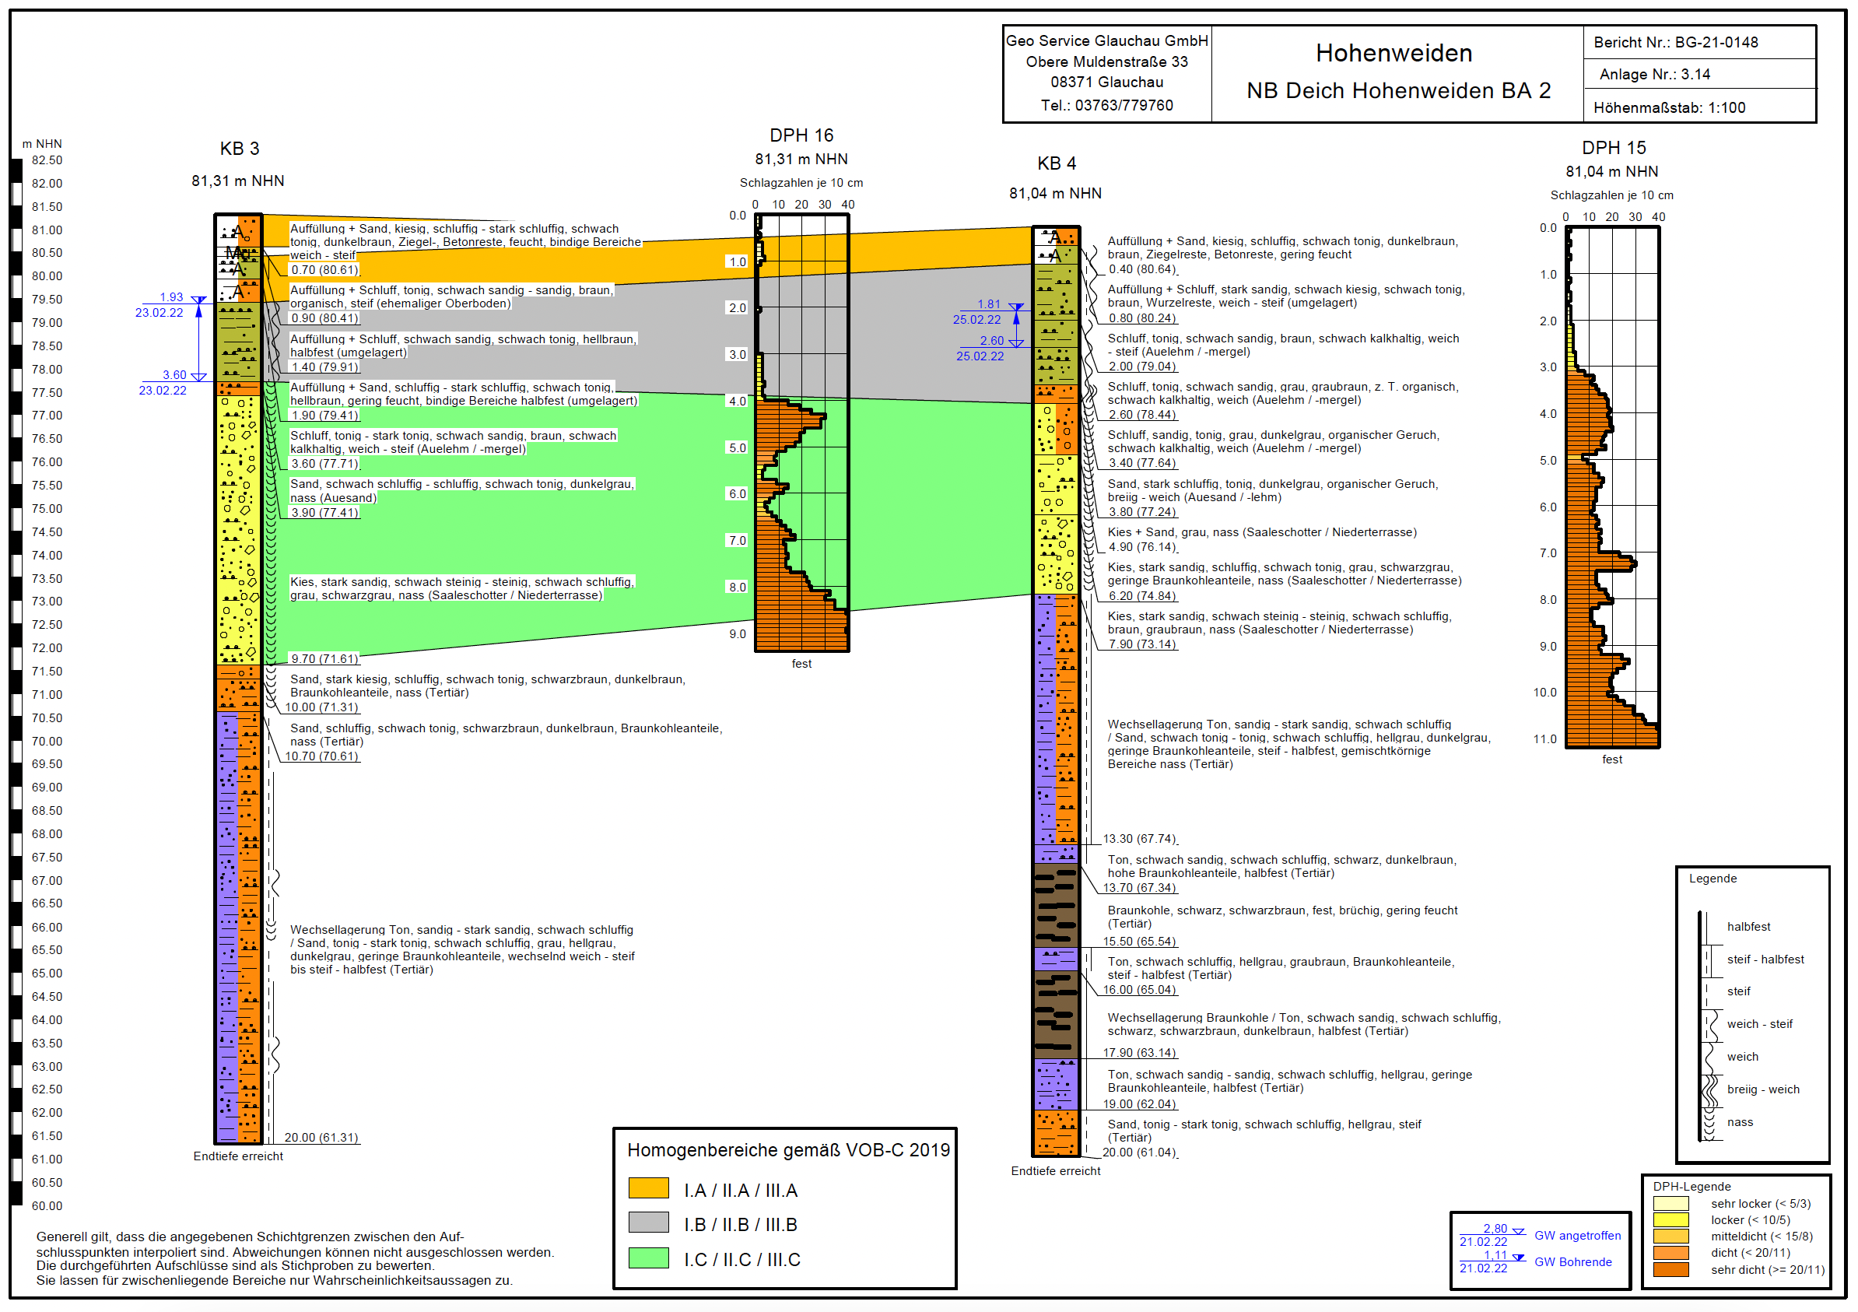1858x1312 pixels.
Task: Click the gray I.B / II.B / III.B swatch
Action: coord(648,1223)
